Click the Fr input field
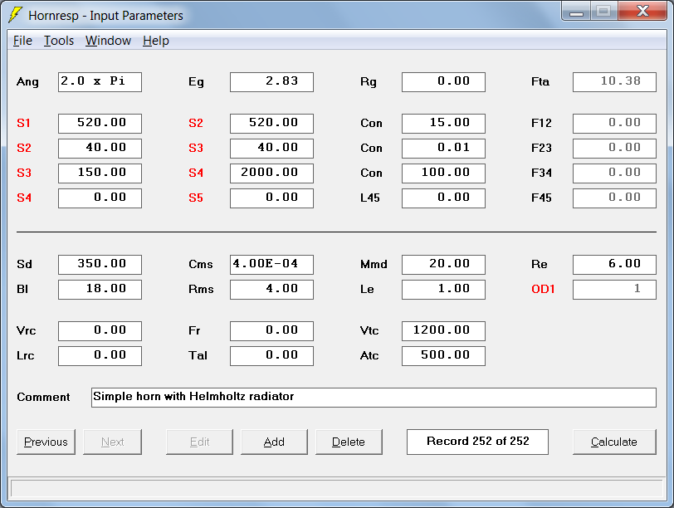 pos(271,331)
